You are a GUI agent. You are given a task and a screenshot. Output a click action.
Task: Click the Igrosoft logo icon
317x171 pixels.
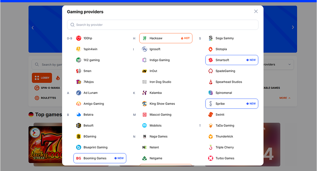click(145, 49)
